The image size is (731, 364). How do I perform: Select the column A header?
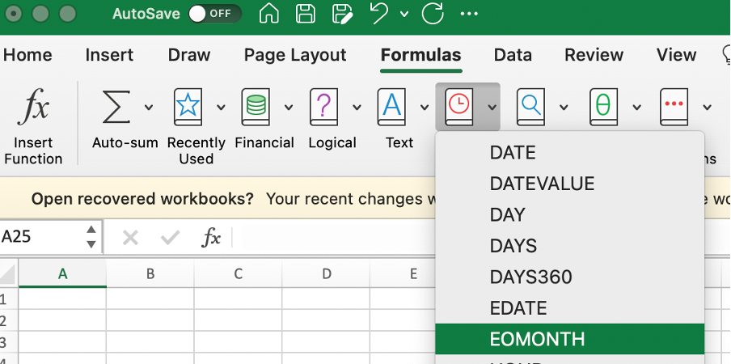(62, 274)
